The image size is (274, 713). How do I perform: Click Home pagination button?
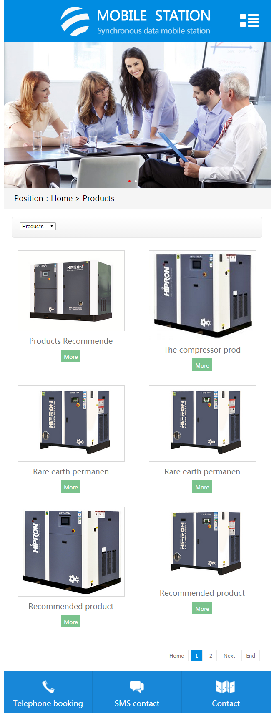[176, 655]
